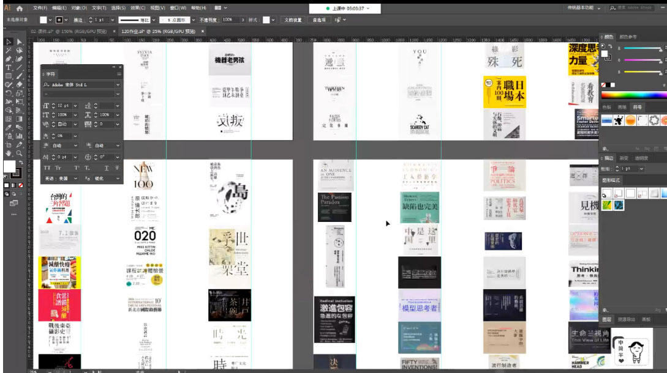
Task: Click the Home icon in top bar
Action: click(x=20, y=8)
